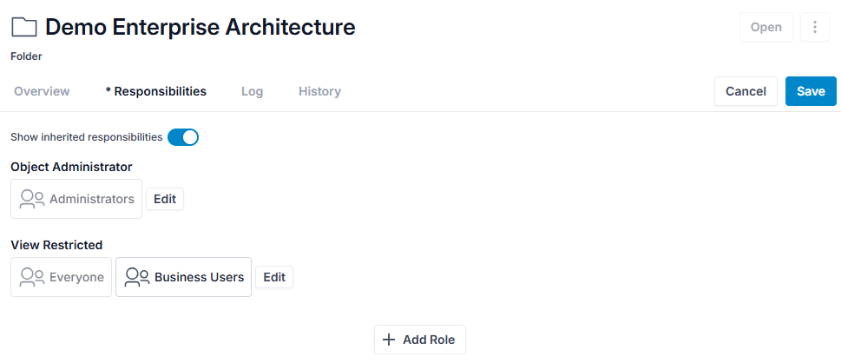Edit the Object Administrator role
Viewport: 841px width, 363px height.
click(x=165, y=199)
